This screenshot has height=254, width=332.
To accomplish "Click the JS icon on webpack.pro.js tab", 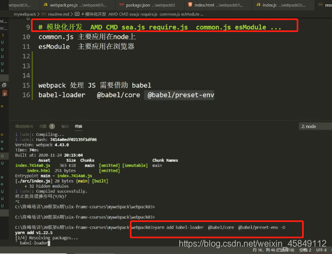I will (46, 5).
